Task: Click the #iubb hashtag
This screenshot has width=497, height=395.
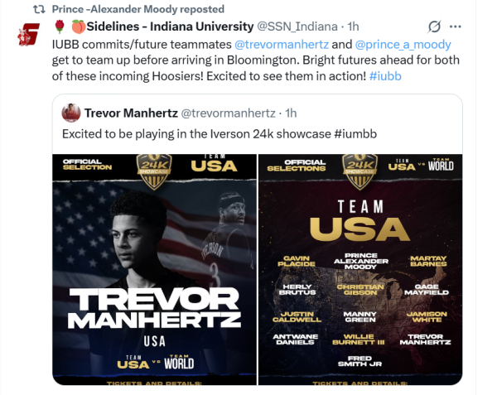Action: point(385,76)
